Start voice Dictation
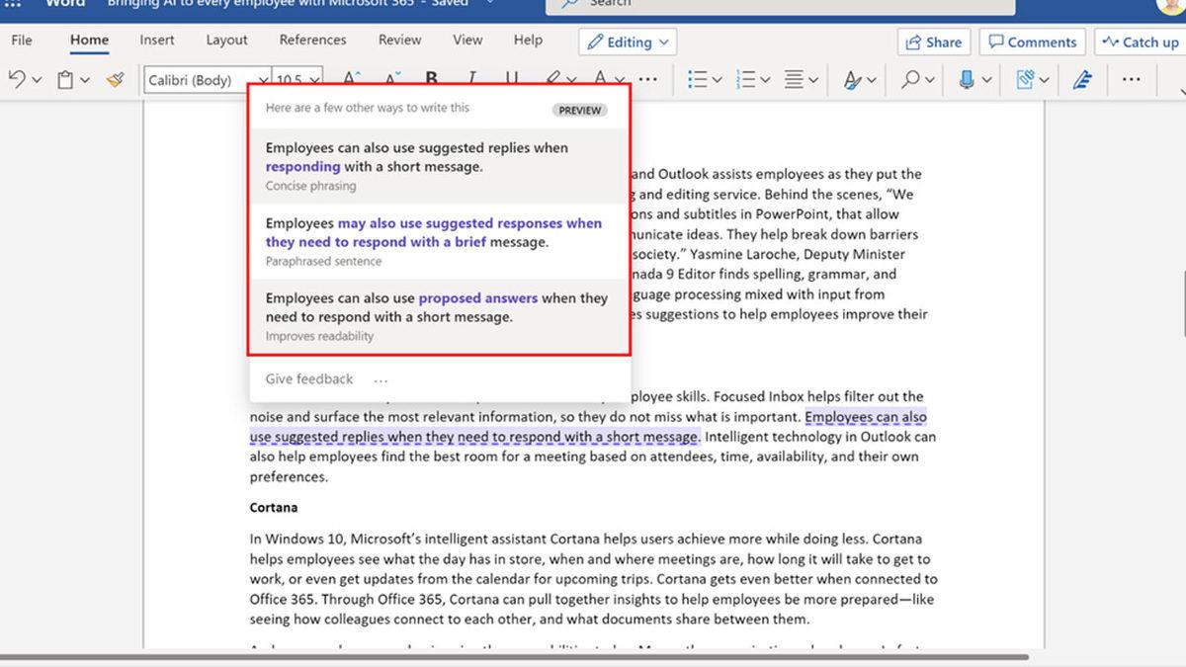This screenshot has height=667, width=1186. coord(967,79)
